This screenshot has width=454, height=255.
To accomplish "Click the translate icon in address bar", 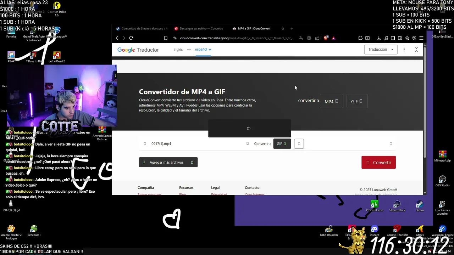I will coord(301,38).
